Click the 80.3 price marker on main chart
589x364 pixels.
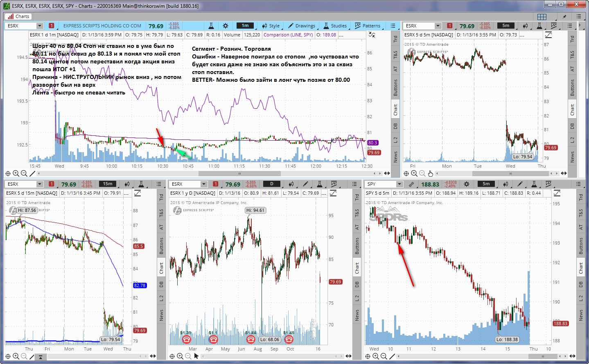click(373, 143)
